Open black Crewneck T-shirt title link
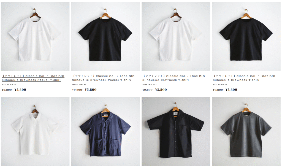282x167 pixels. tap(244, 78)
